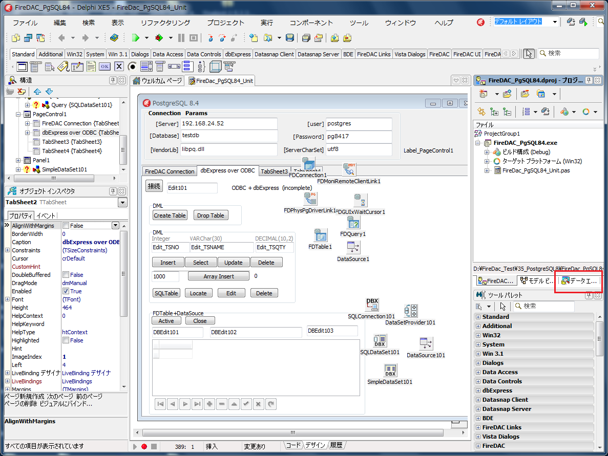This screenshot has height=456, width=608.
Task: Open the デフォルト レイアウト layout dropdown
Action: (555, 22)
